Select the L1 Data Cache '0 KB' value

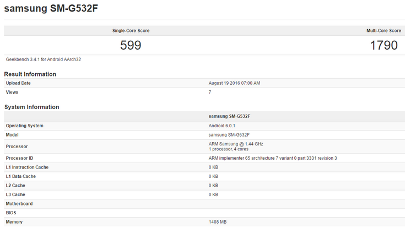pos(213,176)
